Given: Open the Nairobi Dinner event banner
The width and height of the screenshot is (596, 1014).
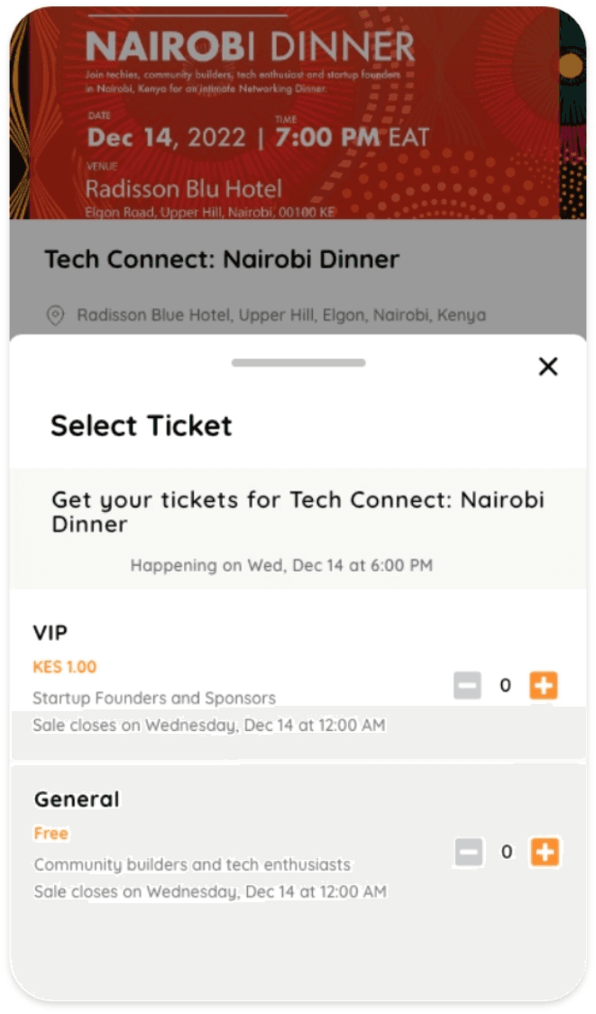Looking at the screenshot, I should pos(298,114).
